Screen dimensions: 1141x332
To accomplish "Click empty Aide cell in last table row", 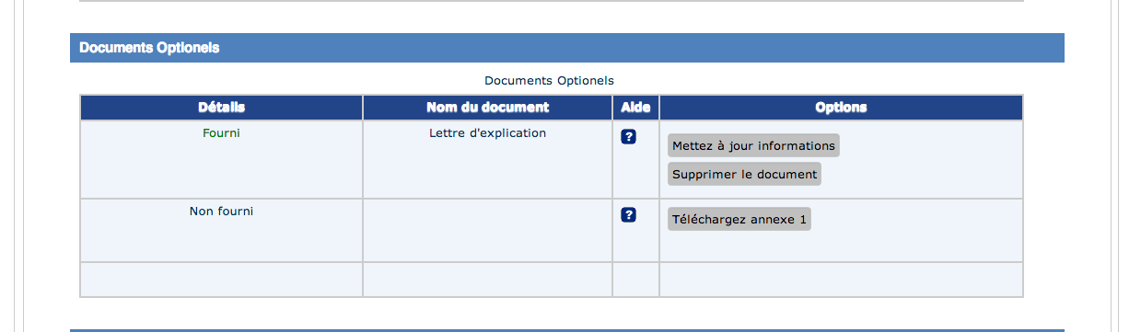I will [x=635, y=280].
